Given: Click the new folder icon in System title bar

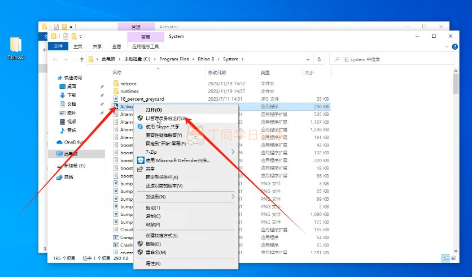Looking at the screenshot, I should click(x=74, y=37).
